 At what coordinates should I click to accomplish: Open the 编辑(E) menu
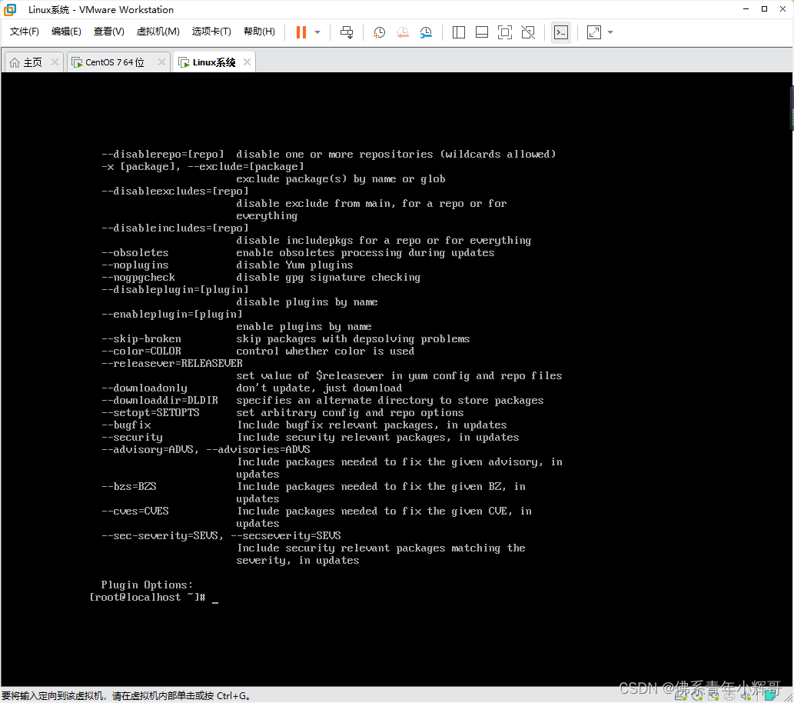click(66, 32)
